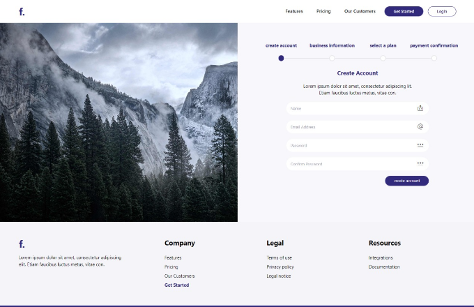Click the dots icon in Password field
This screenshot has height=307, width=474.
coord(420,145)
